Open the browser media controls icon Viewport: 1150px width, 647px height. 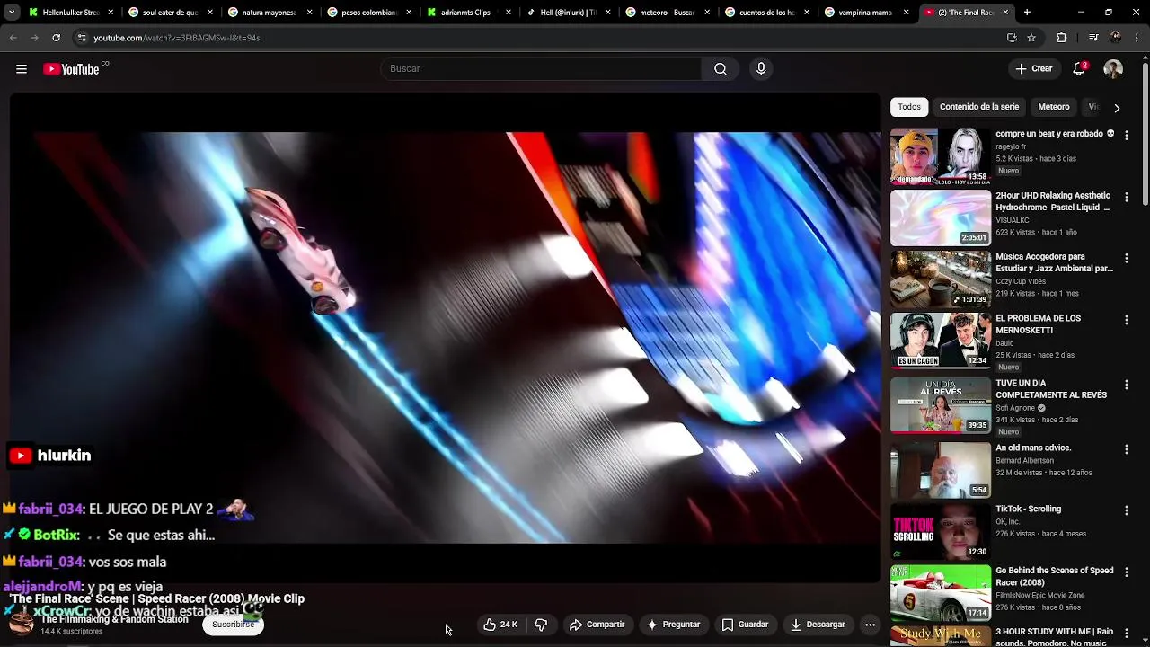[x=1092, y=38]
